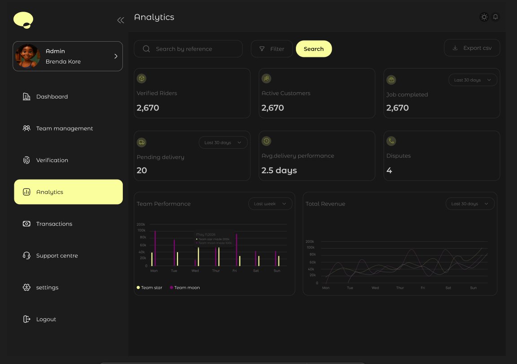
Task: Click the Disputes count 4
Action: [389, 171]
